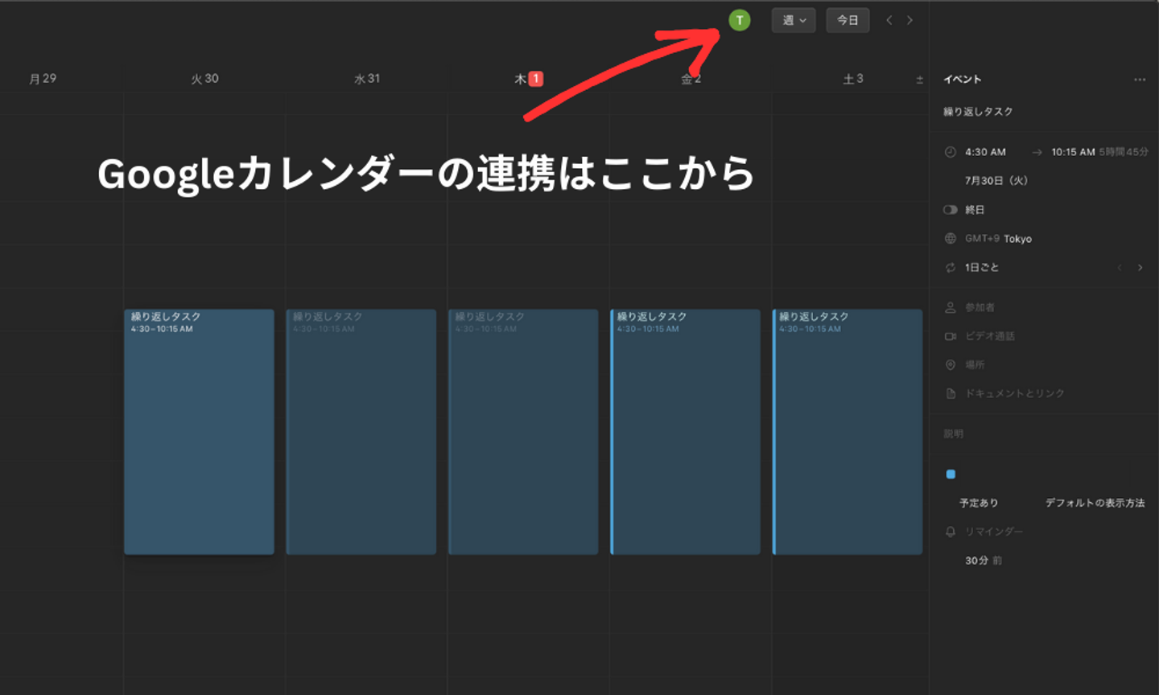Open the event panel more options menu
This screenshot has height=695, width=1159.
click(1140, 80)
